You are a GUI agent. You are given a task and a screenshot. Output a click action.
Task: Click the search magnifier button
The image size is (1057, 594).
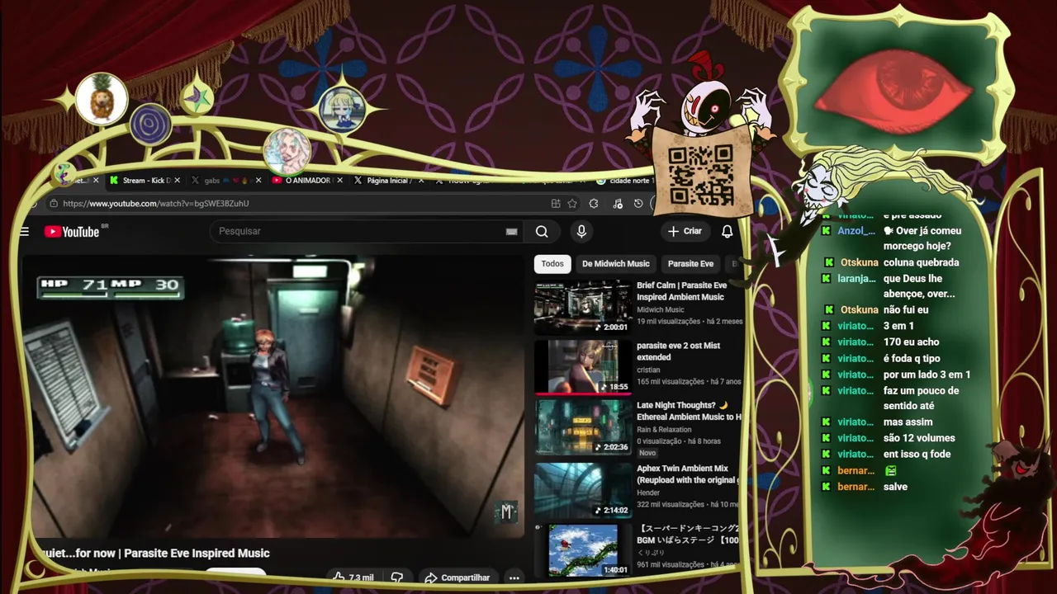(x=542, y=232)
